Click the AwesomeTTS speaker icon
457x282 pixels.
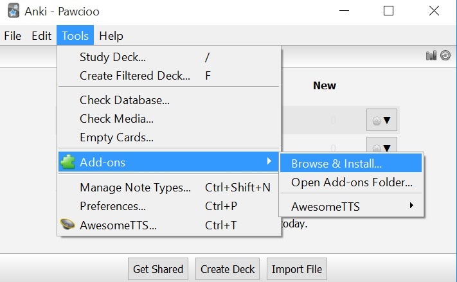(68, 225)
